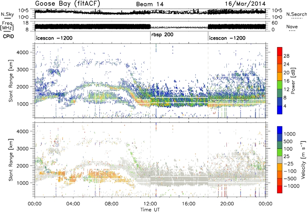Click the '3000' tick of the velocity panel
This screenshot has width=307, height=212.
pos(23,148)
